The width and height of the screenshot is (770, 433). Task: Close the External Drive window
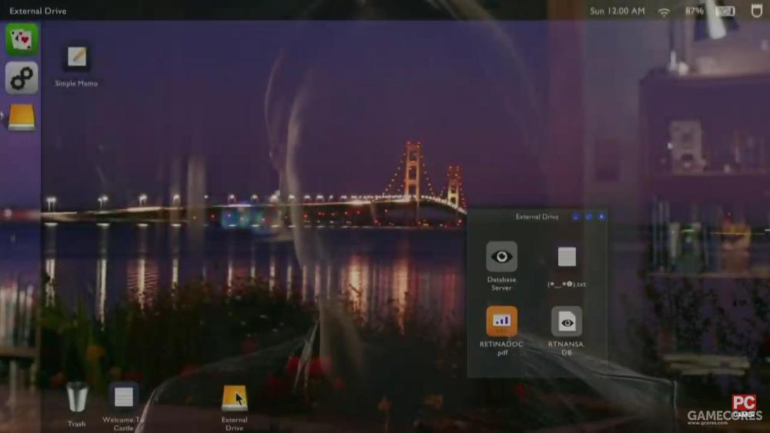pos(601,216)
